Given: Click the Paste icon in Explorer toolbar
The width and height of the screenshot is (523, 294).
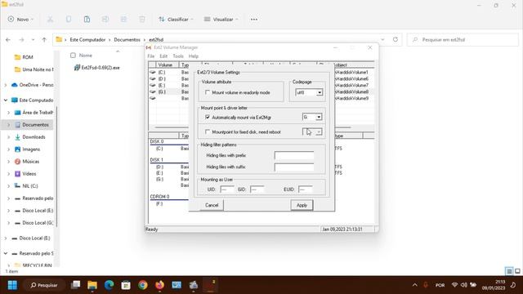Looking at the screenshot, I should coord(87,20).
